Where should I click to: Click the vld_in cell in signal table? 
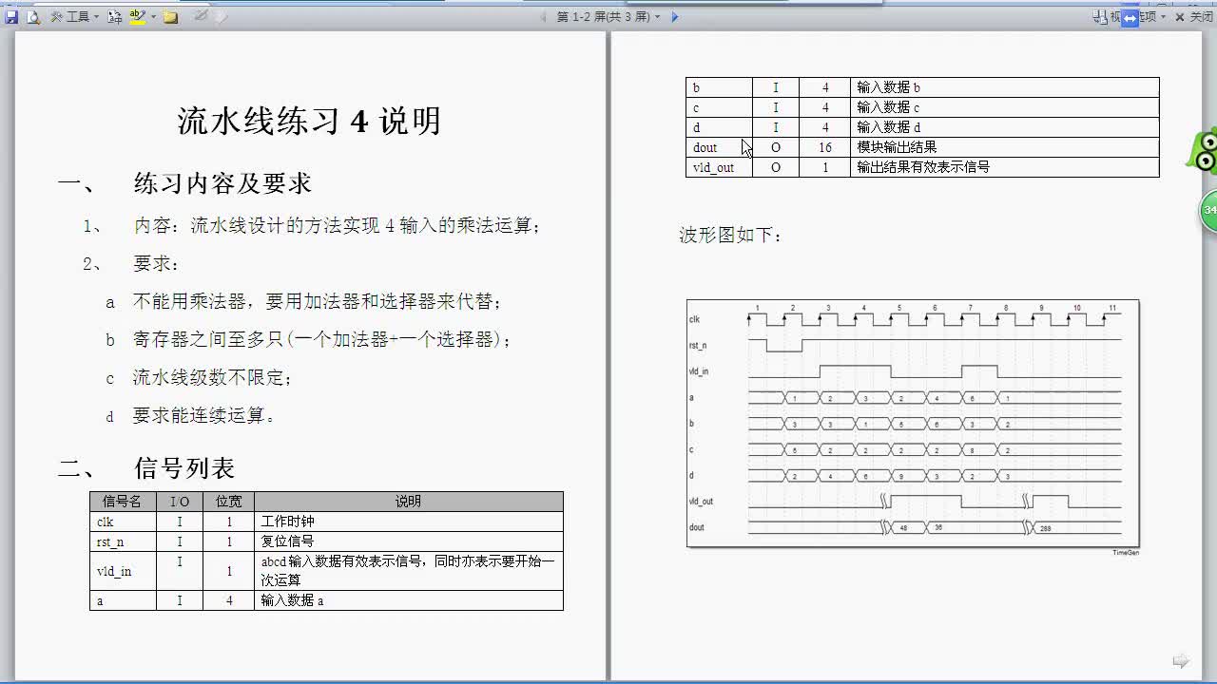point(124,571)
